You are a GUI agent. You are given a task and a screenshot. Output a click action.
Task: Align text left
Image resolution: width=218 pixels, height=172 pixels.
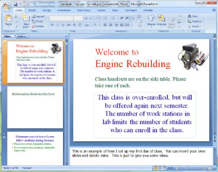[105, 25]
